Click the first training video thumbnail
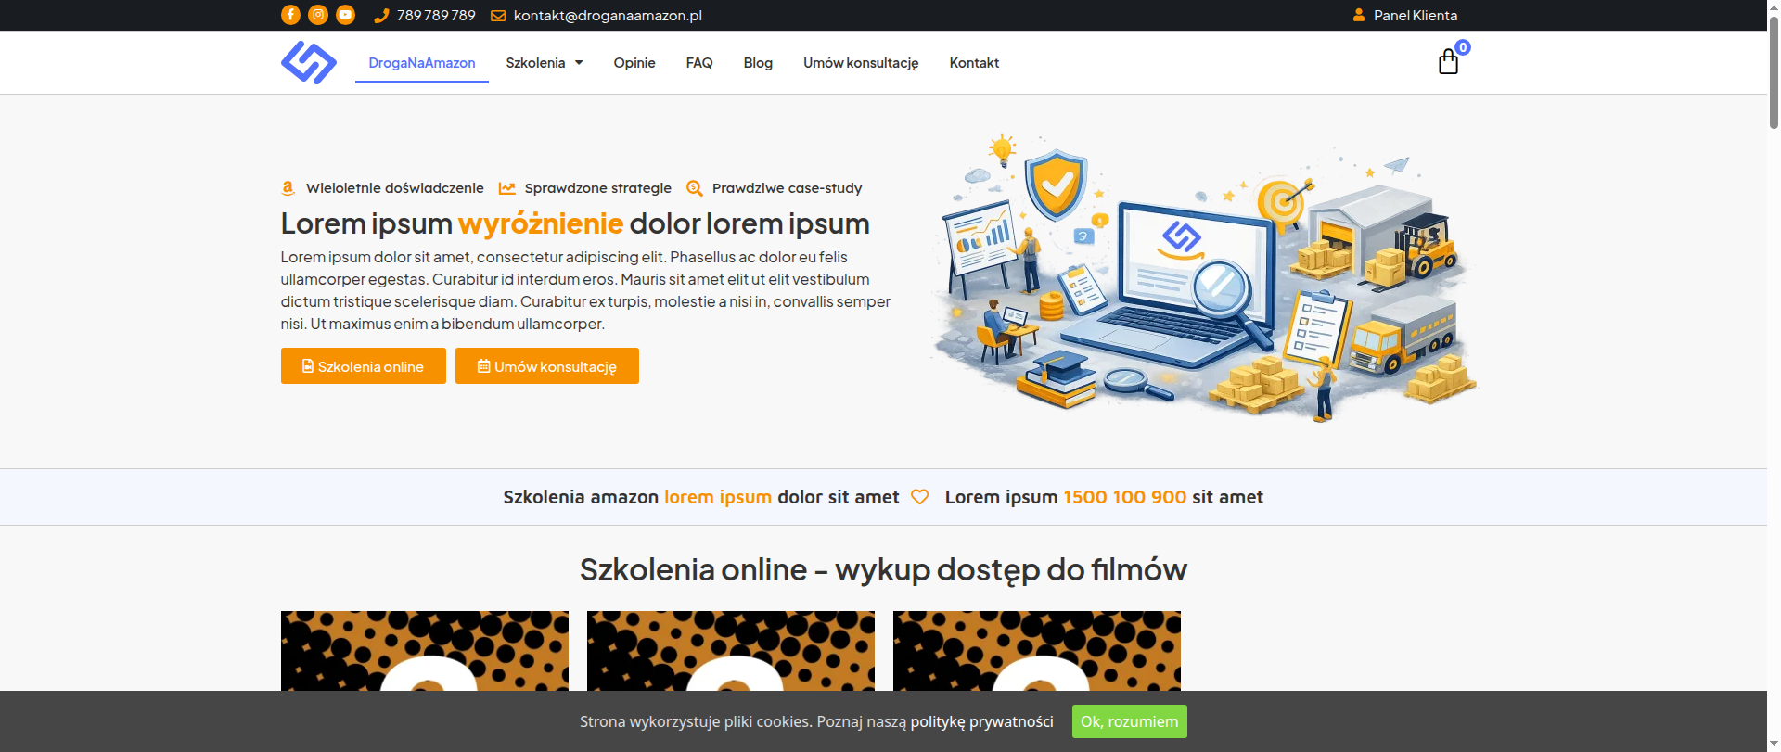This screenshot has height=752, width=1781. coord(425,651)
